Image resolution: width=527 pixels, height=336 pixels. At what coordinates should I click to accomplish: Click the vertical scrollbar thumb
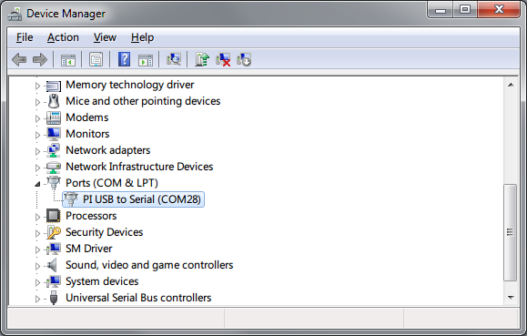(511, 232)
